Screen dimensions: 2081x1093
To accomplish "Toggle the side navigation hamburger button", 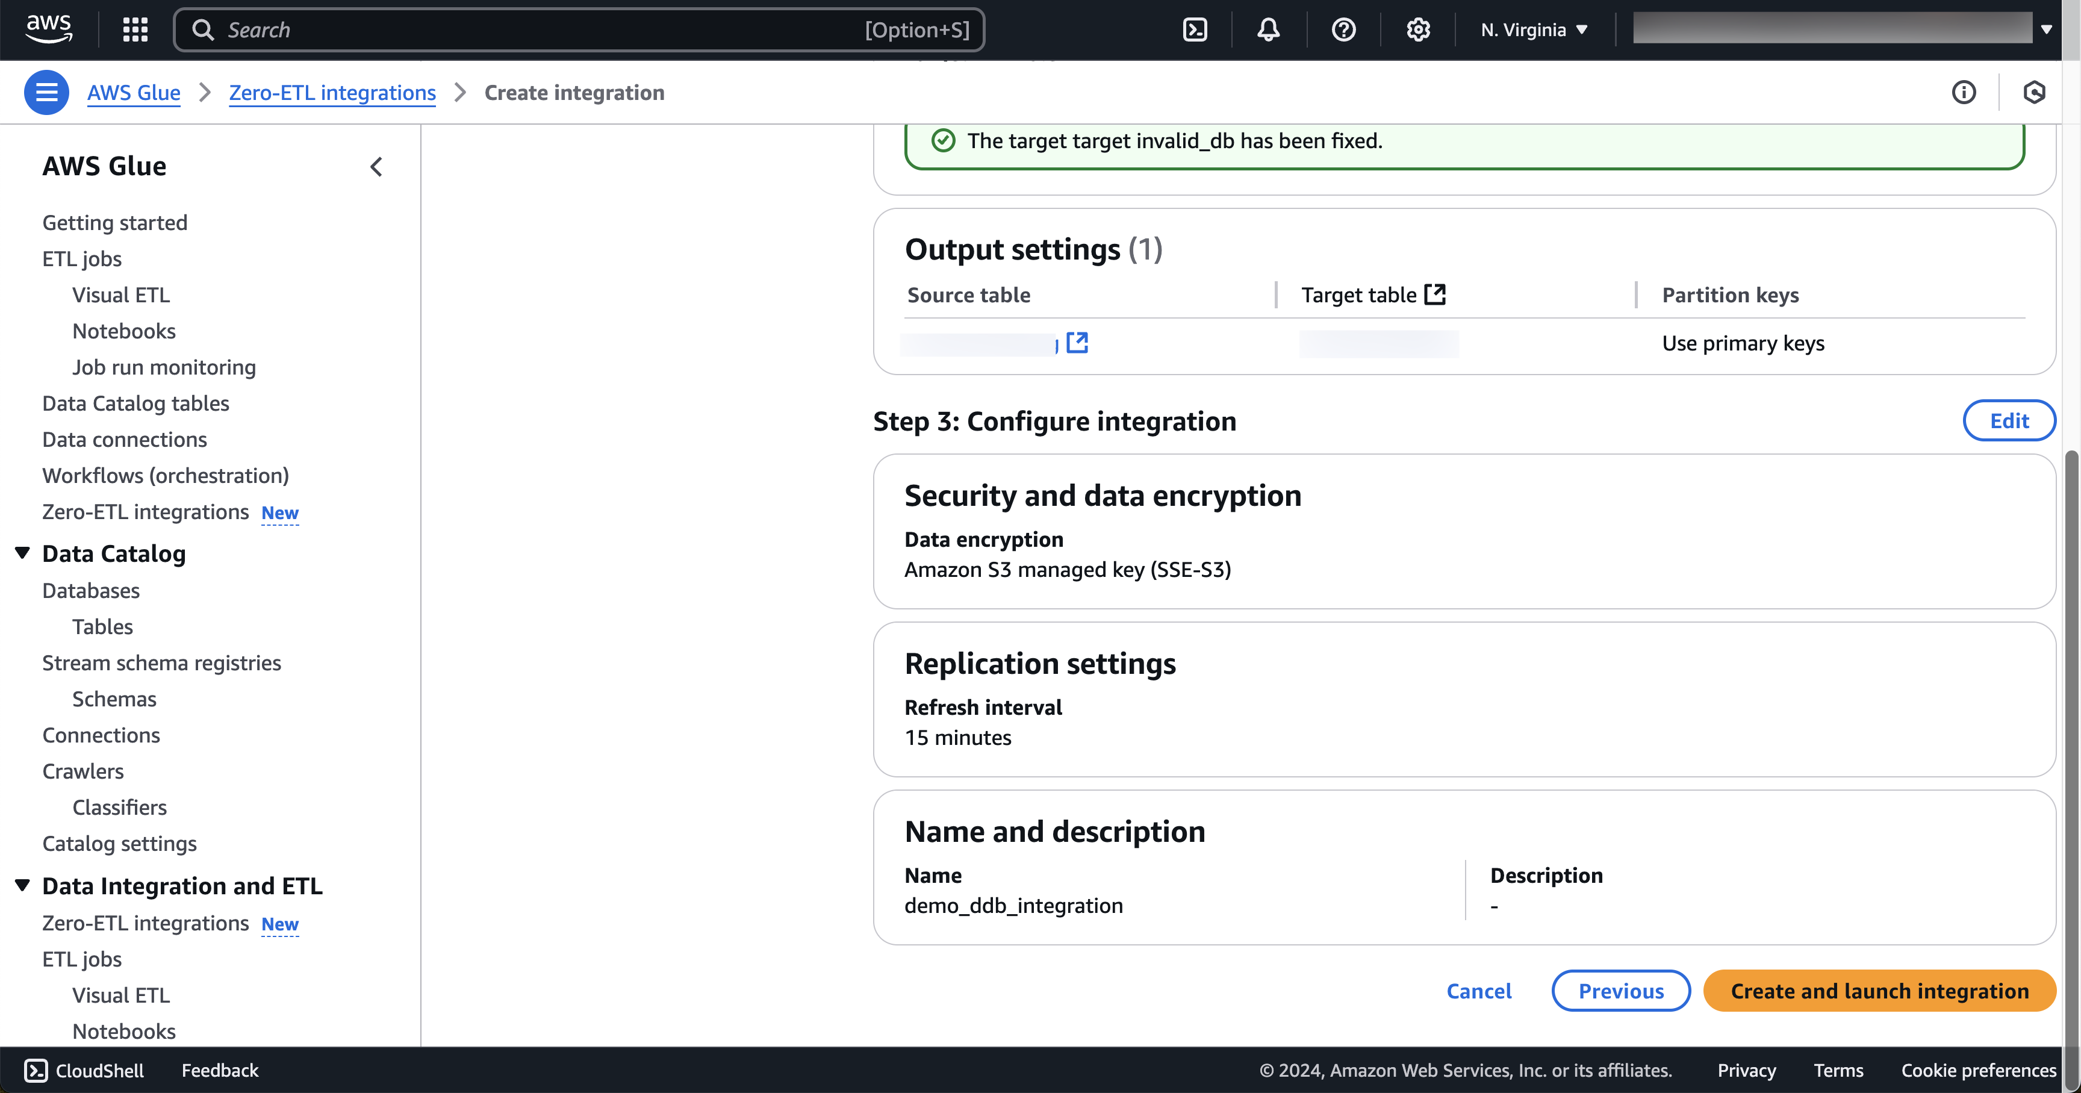I will click(x=46, y=93).
